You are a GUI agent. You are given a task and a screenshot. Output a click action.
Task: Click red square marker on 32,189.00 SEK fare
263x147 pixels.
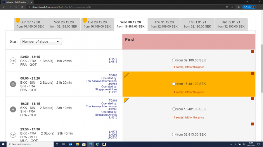coord(252,52)
